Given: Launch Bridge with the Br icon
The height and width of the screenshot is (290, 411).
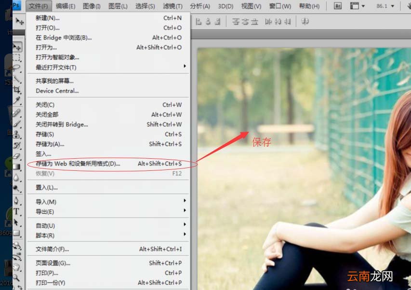Looking at the screenshot, I should (338, 6).
